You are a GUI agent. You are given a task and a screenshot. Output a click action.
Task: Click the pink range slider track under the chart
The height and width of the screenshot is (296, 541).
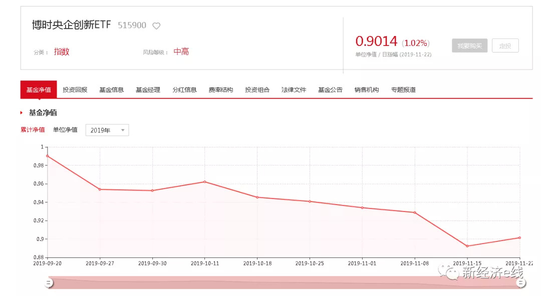[x=285, y=282]
